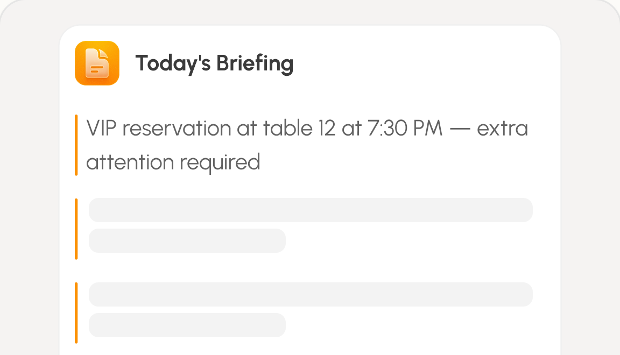Select the word "Today's" in the heading
The width and height of the screenshot is (620, 355).
(x=173, y=63)
